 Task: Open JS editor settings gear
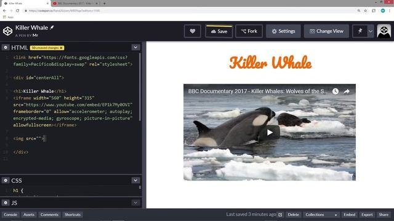6,203
